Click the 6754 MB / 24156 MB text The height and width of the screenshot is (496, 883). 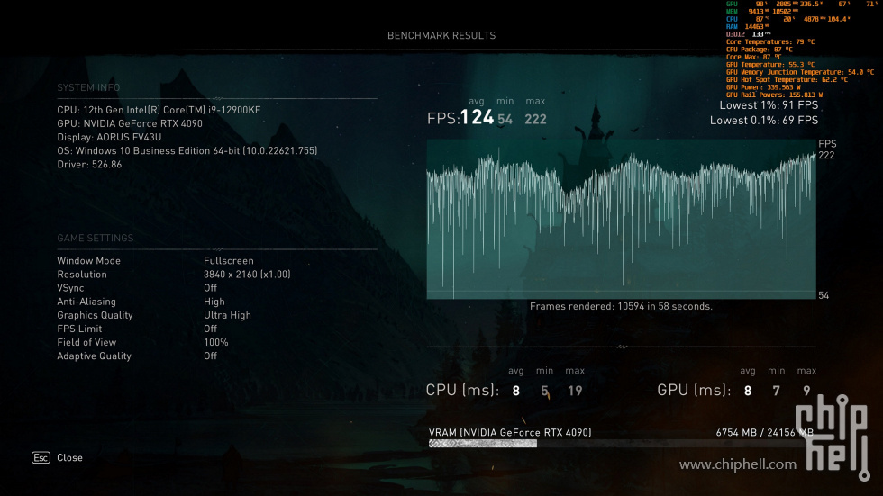pos(765,432)
